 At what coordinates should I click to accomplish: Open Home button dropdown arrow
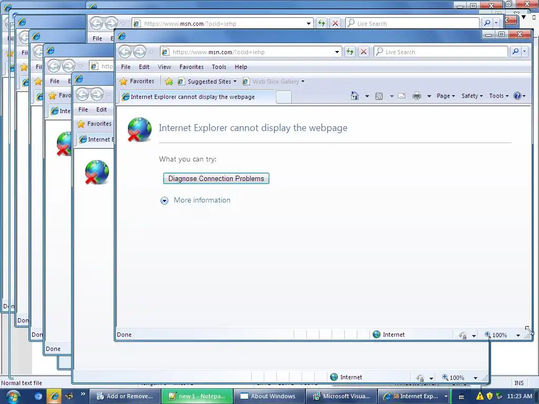(x=367, y=96)
